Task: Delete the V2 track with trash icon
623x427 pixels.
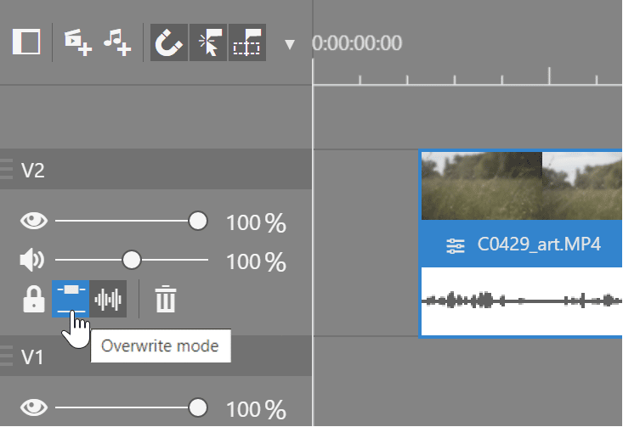Action: click(x=165, y=299)
